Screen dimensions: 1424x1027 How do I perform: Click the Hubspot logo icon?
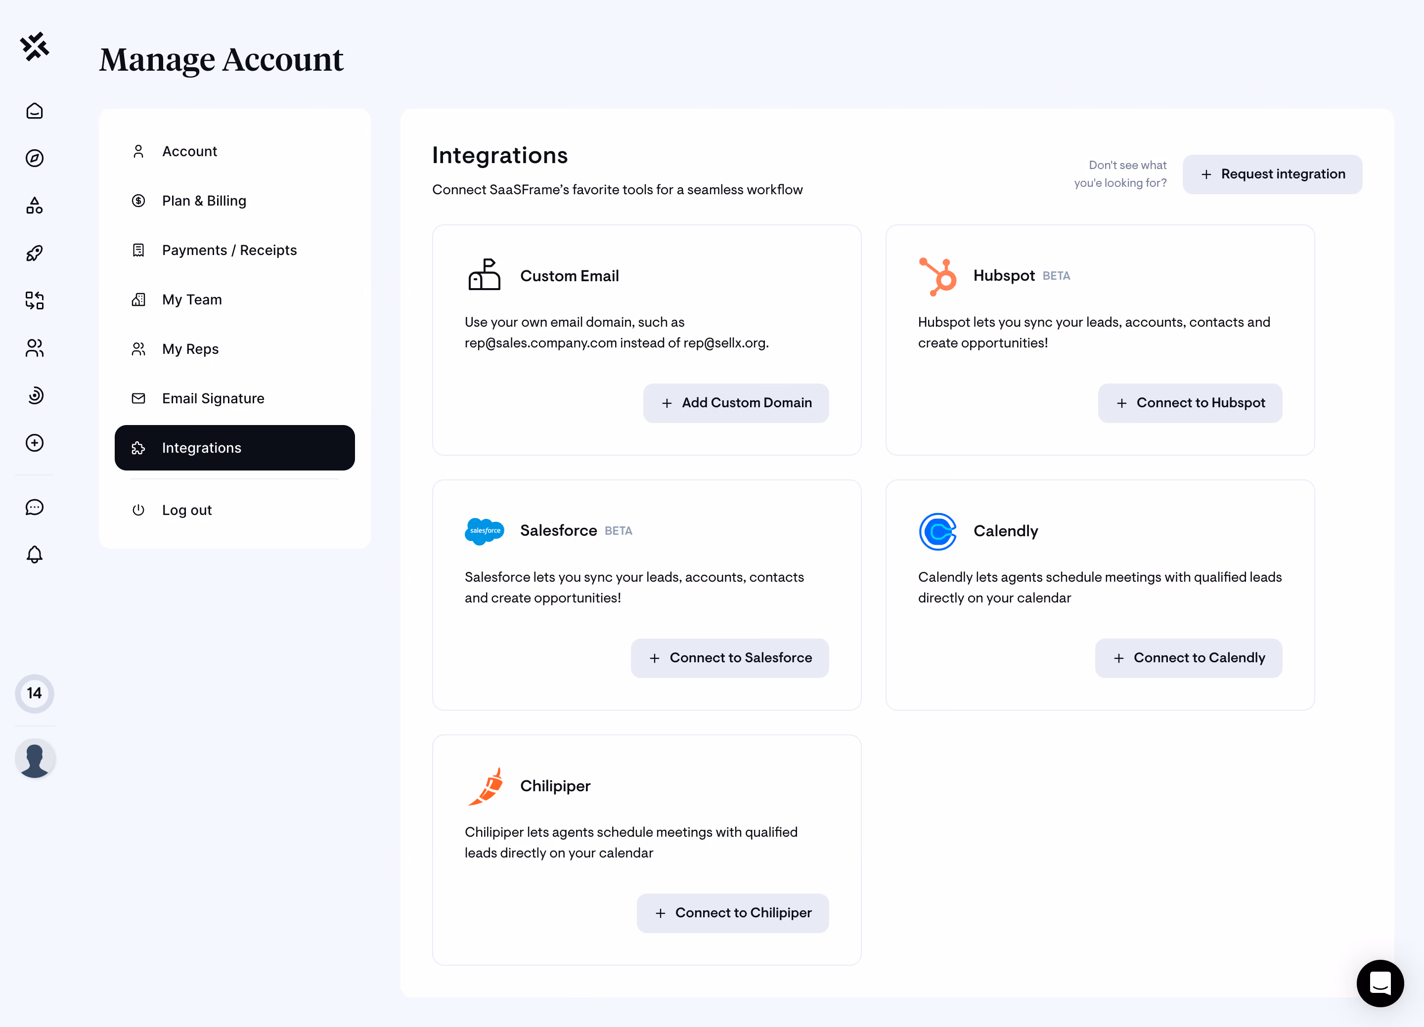click(937, 276)
